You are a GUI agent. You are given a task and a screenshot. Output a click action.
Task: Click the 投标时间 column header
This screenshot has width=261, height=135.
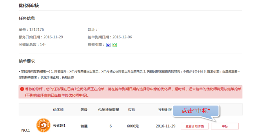point(165,110)
